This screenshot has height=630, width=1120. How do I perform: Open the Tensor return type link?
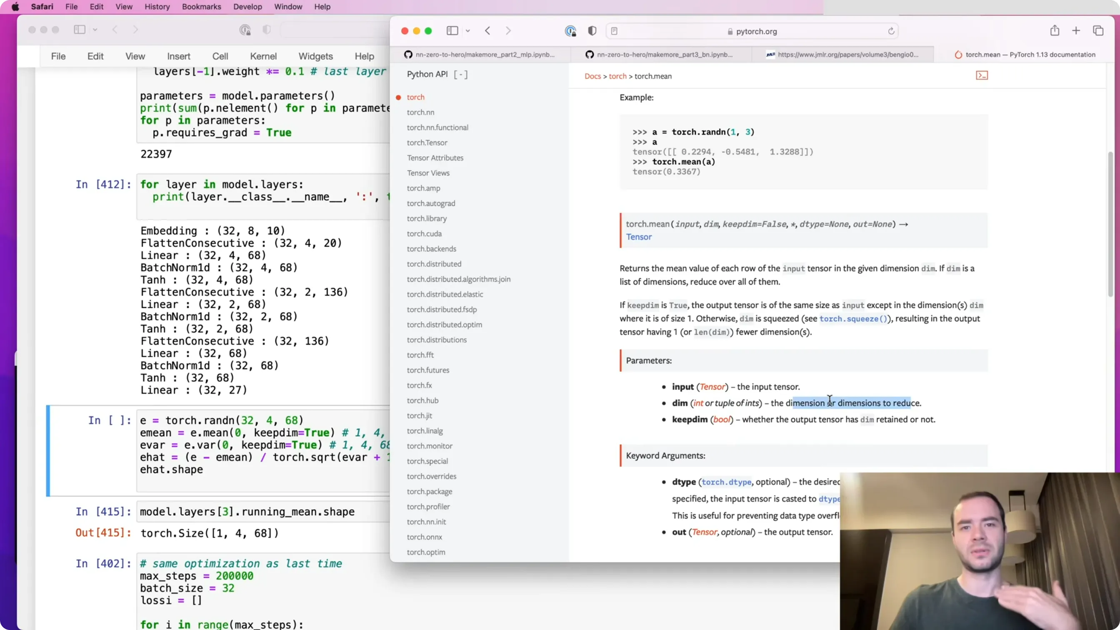[639, 237]
